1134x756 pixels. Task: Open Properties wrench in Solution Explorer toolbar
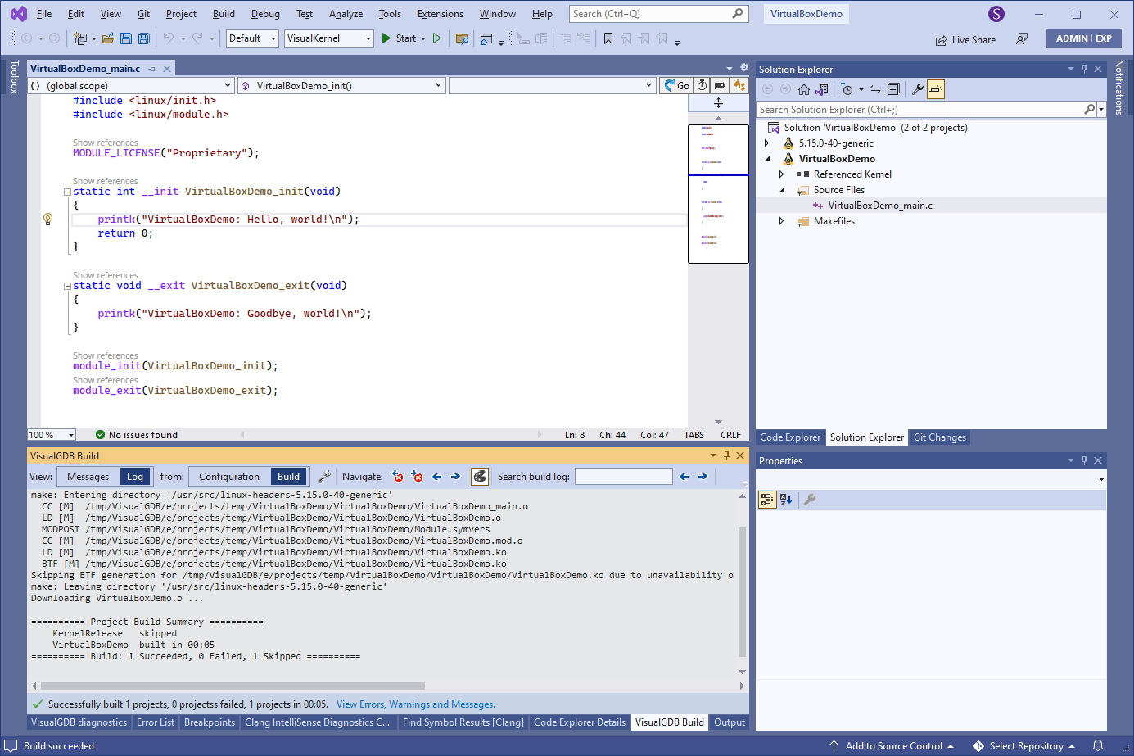(918, 89)
